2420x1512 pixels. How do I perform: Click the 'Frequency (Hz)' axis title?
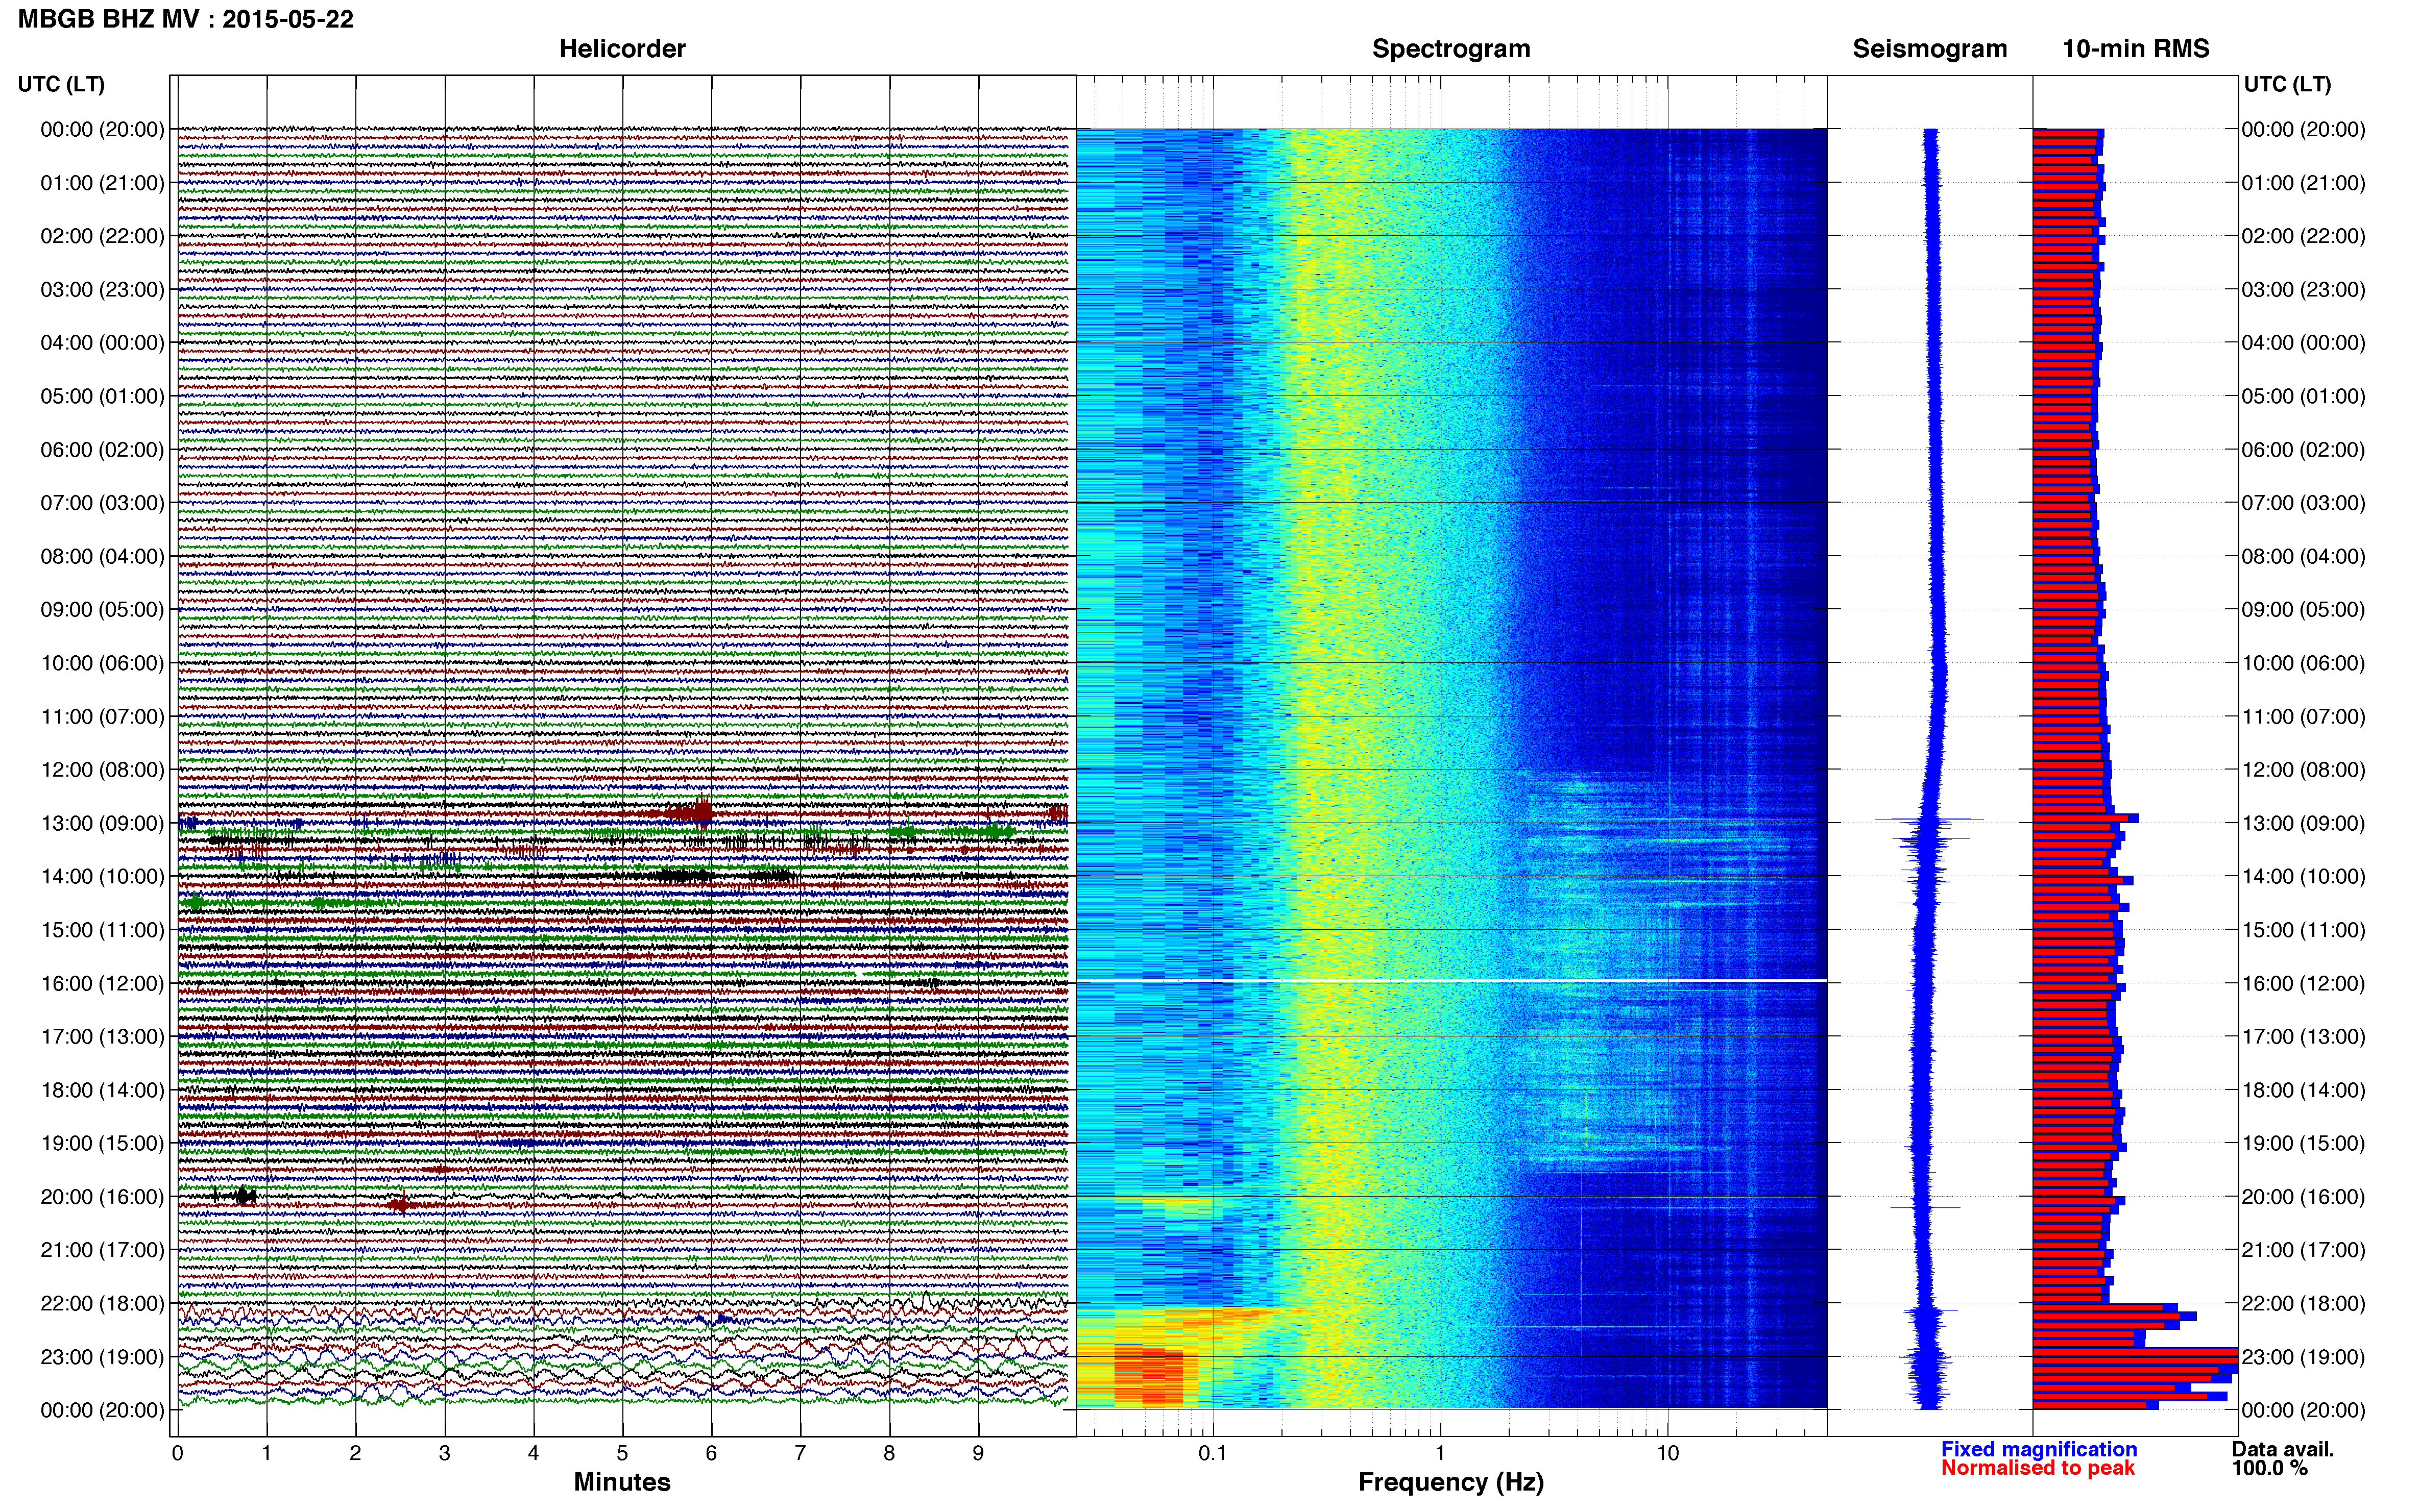(1450, 1482)
